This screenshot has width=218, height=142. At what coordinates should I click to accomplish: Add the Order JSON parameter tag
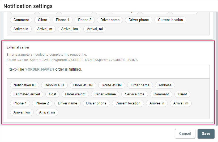tap(83, 85)
